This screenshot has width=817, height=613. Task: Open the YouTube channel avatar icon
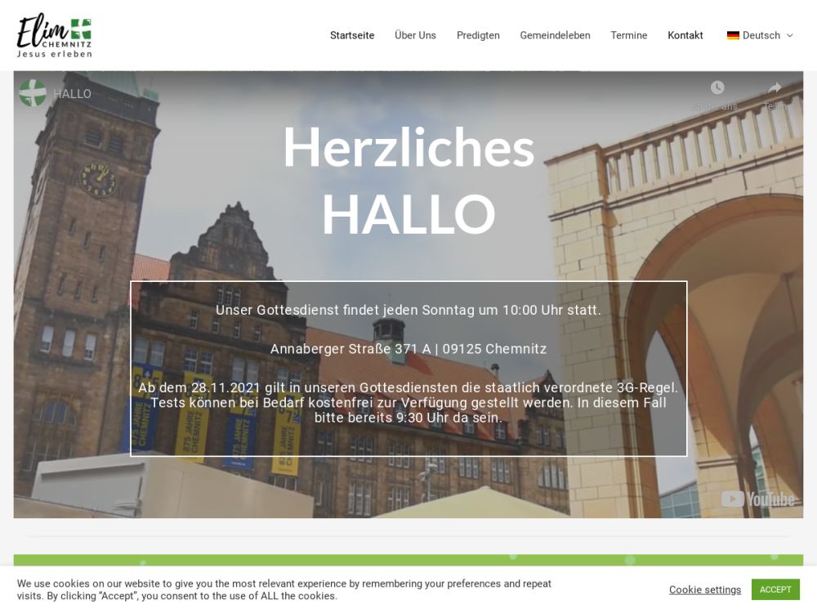[33, 93]
